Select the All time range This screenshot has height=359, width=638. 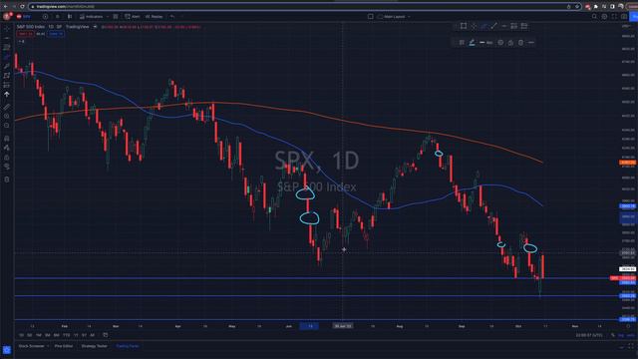coord(93,335)
